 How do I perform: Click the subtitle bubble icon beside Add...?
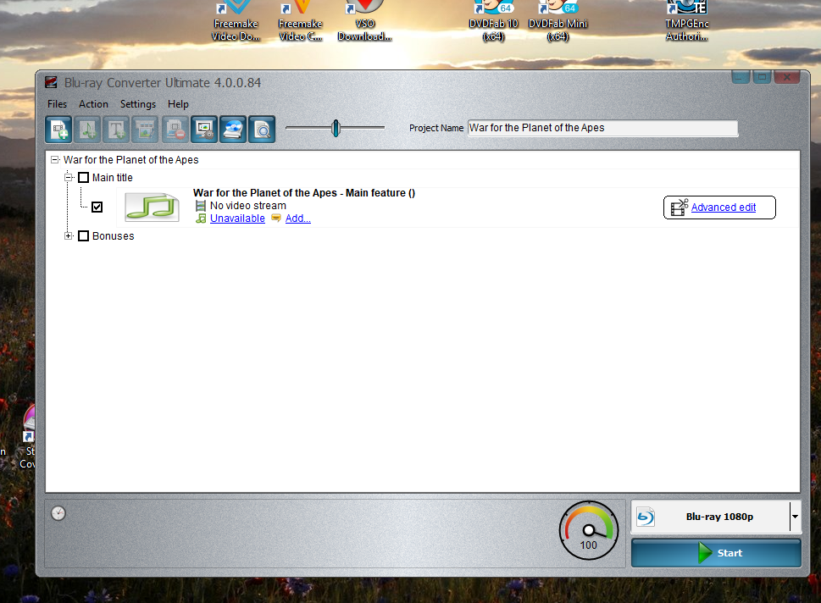276,218
